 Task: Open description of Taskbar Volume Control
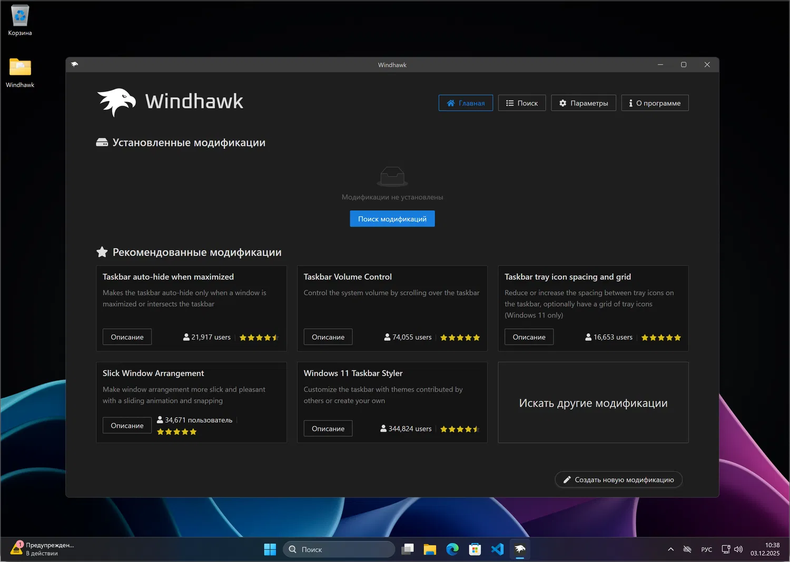pyautogui.click(x=328, y=337)
